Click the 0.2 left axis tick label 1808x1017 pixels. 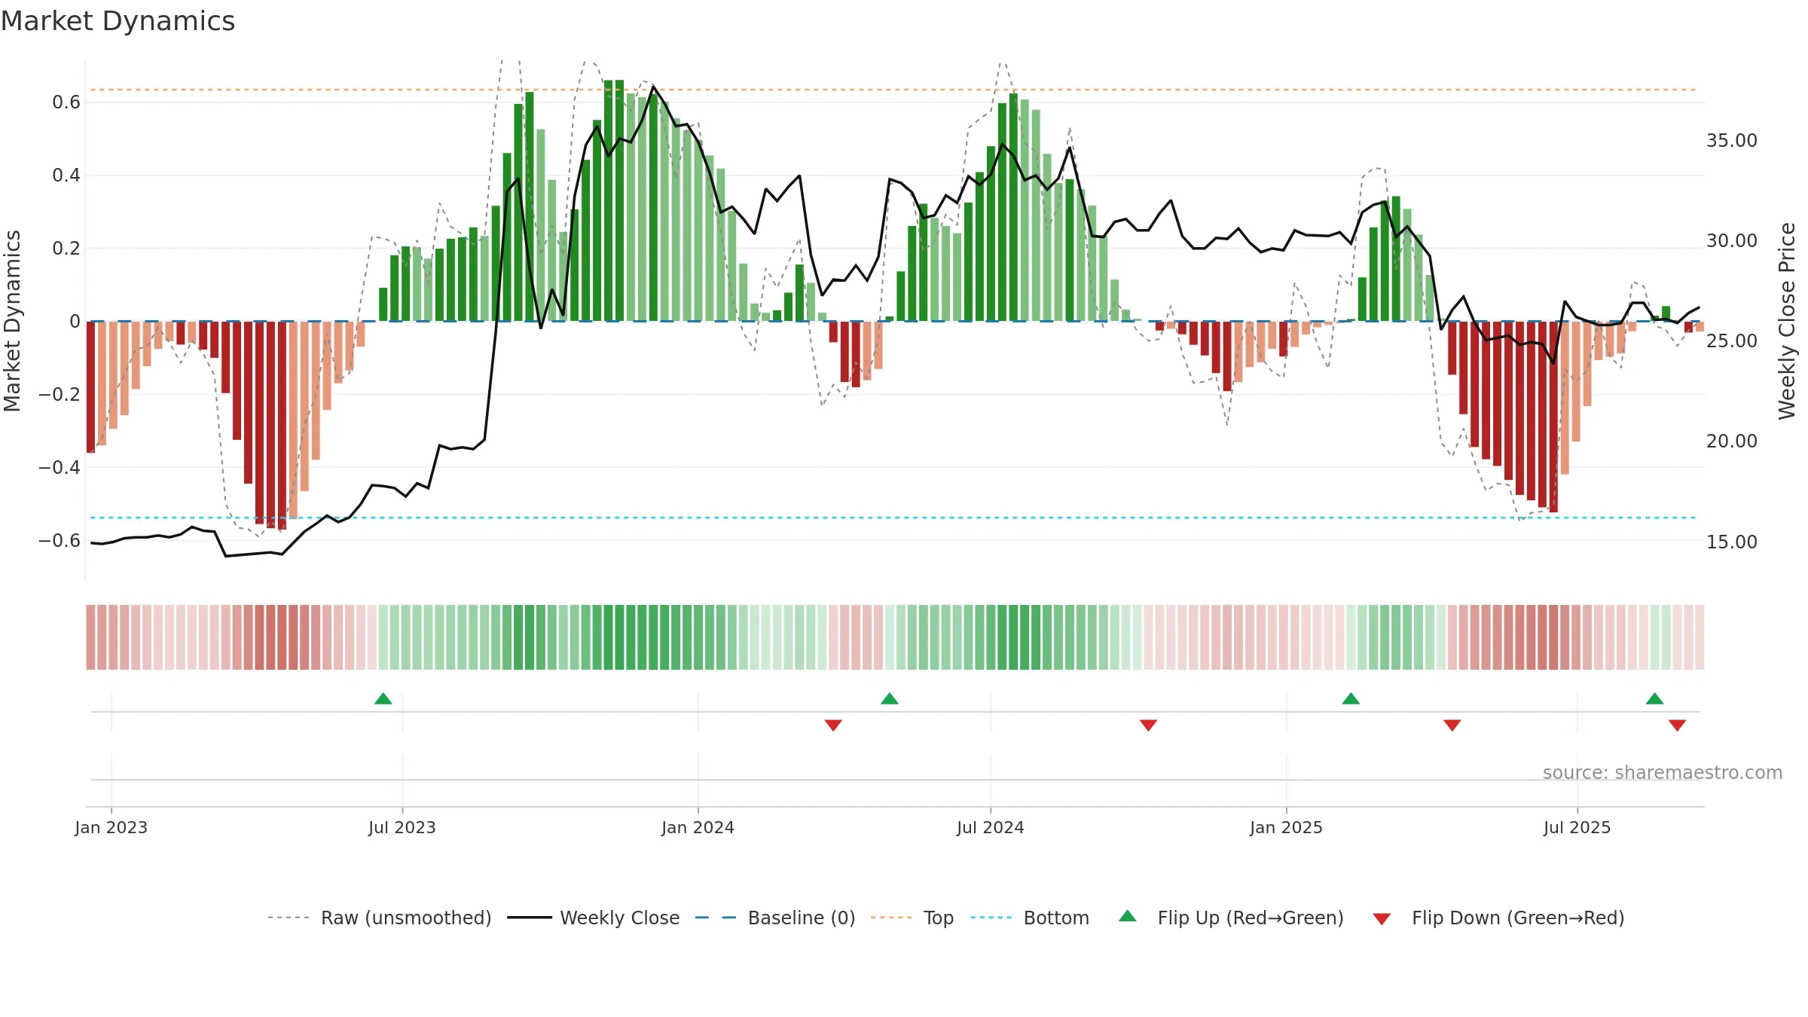66,249
